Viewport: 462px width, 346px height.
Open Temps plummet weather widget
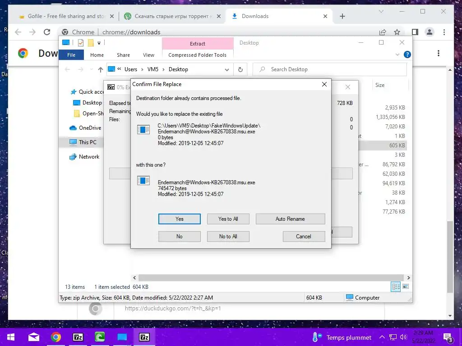[x=342, y=337]
